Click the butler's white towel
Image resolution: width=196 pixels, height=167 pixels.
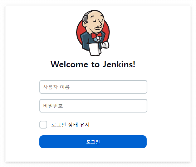click(x=94, y=49)
